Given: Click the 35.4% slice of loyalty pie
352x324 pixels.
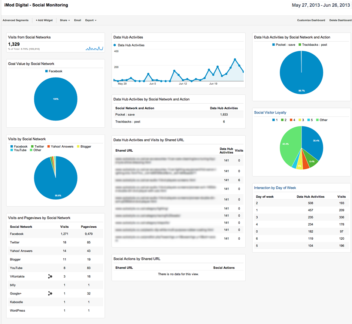Looking at the screenshot, I should pos(313,143).
